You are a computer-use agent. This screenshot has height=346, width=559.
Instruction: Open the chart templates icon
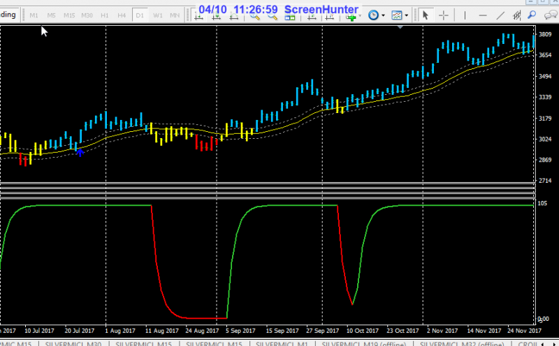tap(396, 15)
